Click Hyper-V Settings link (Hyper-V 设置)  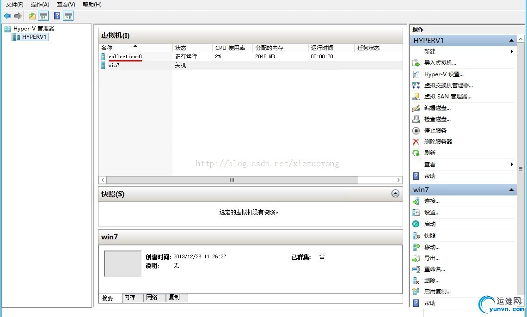[x=444, y=74]
